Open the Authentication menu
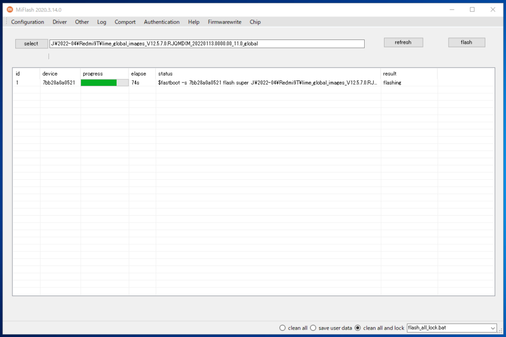The width and height of the screenshot is (506, 337). [x=162, y=22]
